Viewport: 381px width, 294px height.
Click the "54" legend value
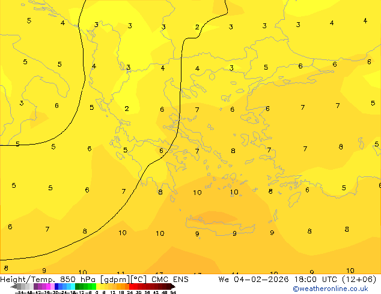(x=173, y=292)
